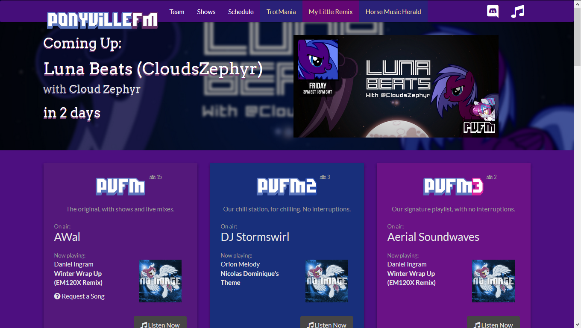Click Listen Now on the PVFM card

160,322
